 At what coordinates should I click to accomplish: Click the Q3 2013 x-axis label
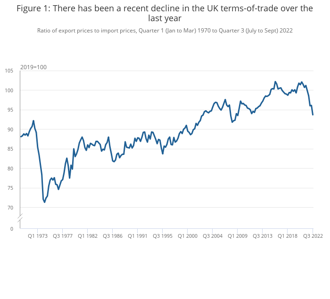click(263, 236)
